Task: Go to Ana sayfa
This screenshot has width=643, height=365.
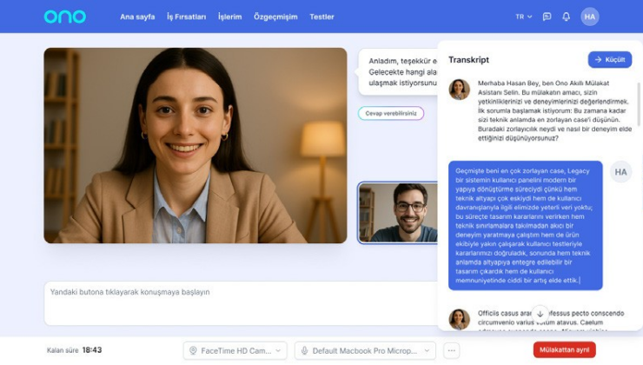Action: point(137,17)
